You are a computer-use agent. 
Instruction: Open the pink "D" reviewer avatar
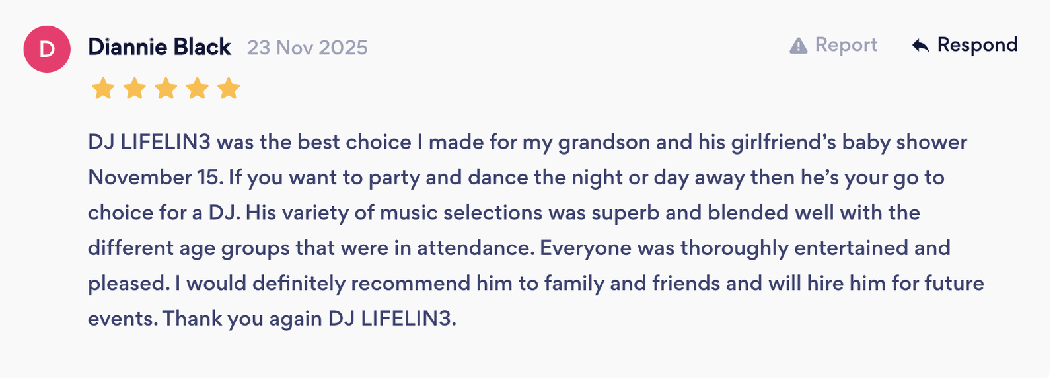[x=47, y=49]
